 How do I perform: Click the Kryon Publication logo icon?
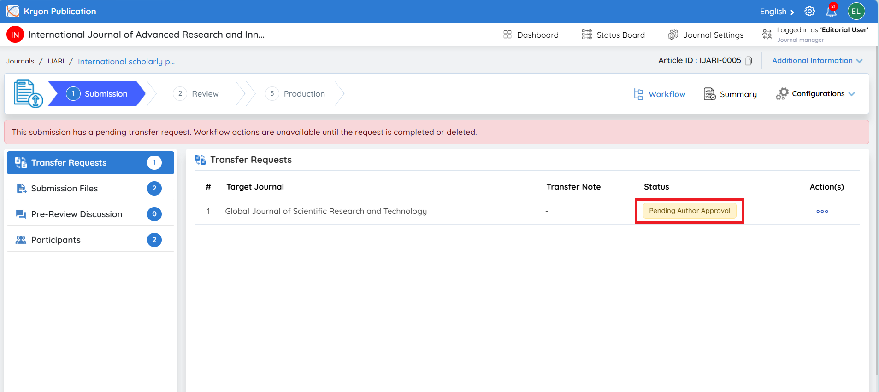[x=13, y=11]
